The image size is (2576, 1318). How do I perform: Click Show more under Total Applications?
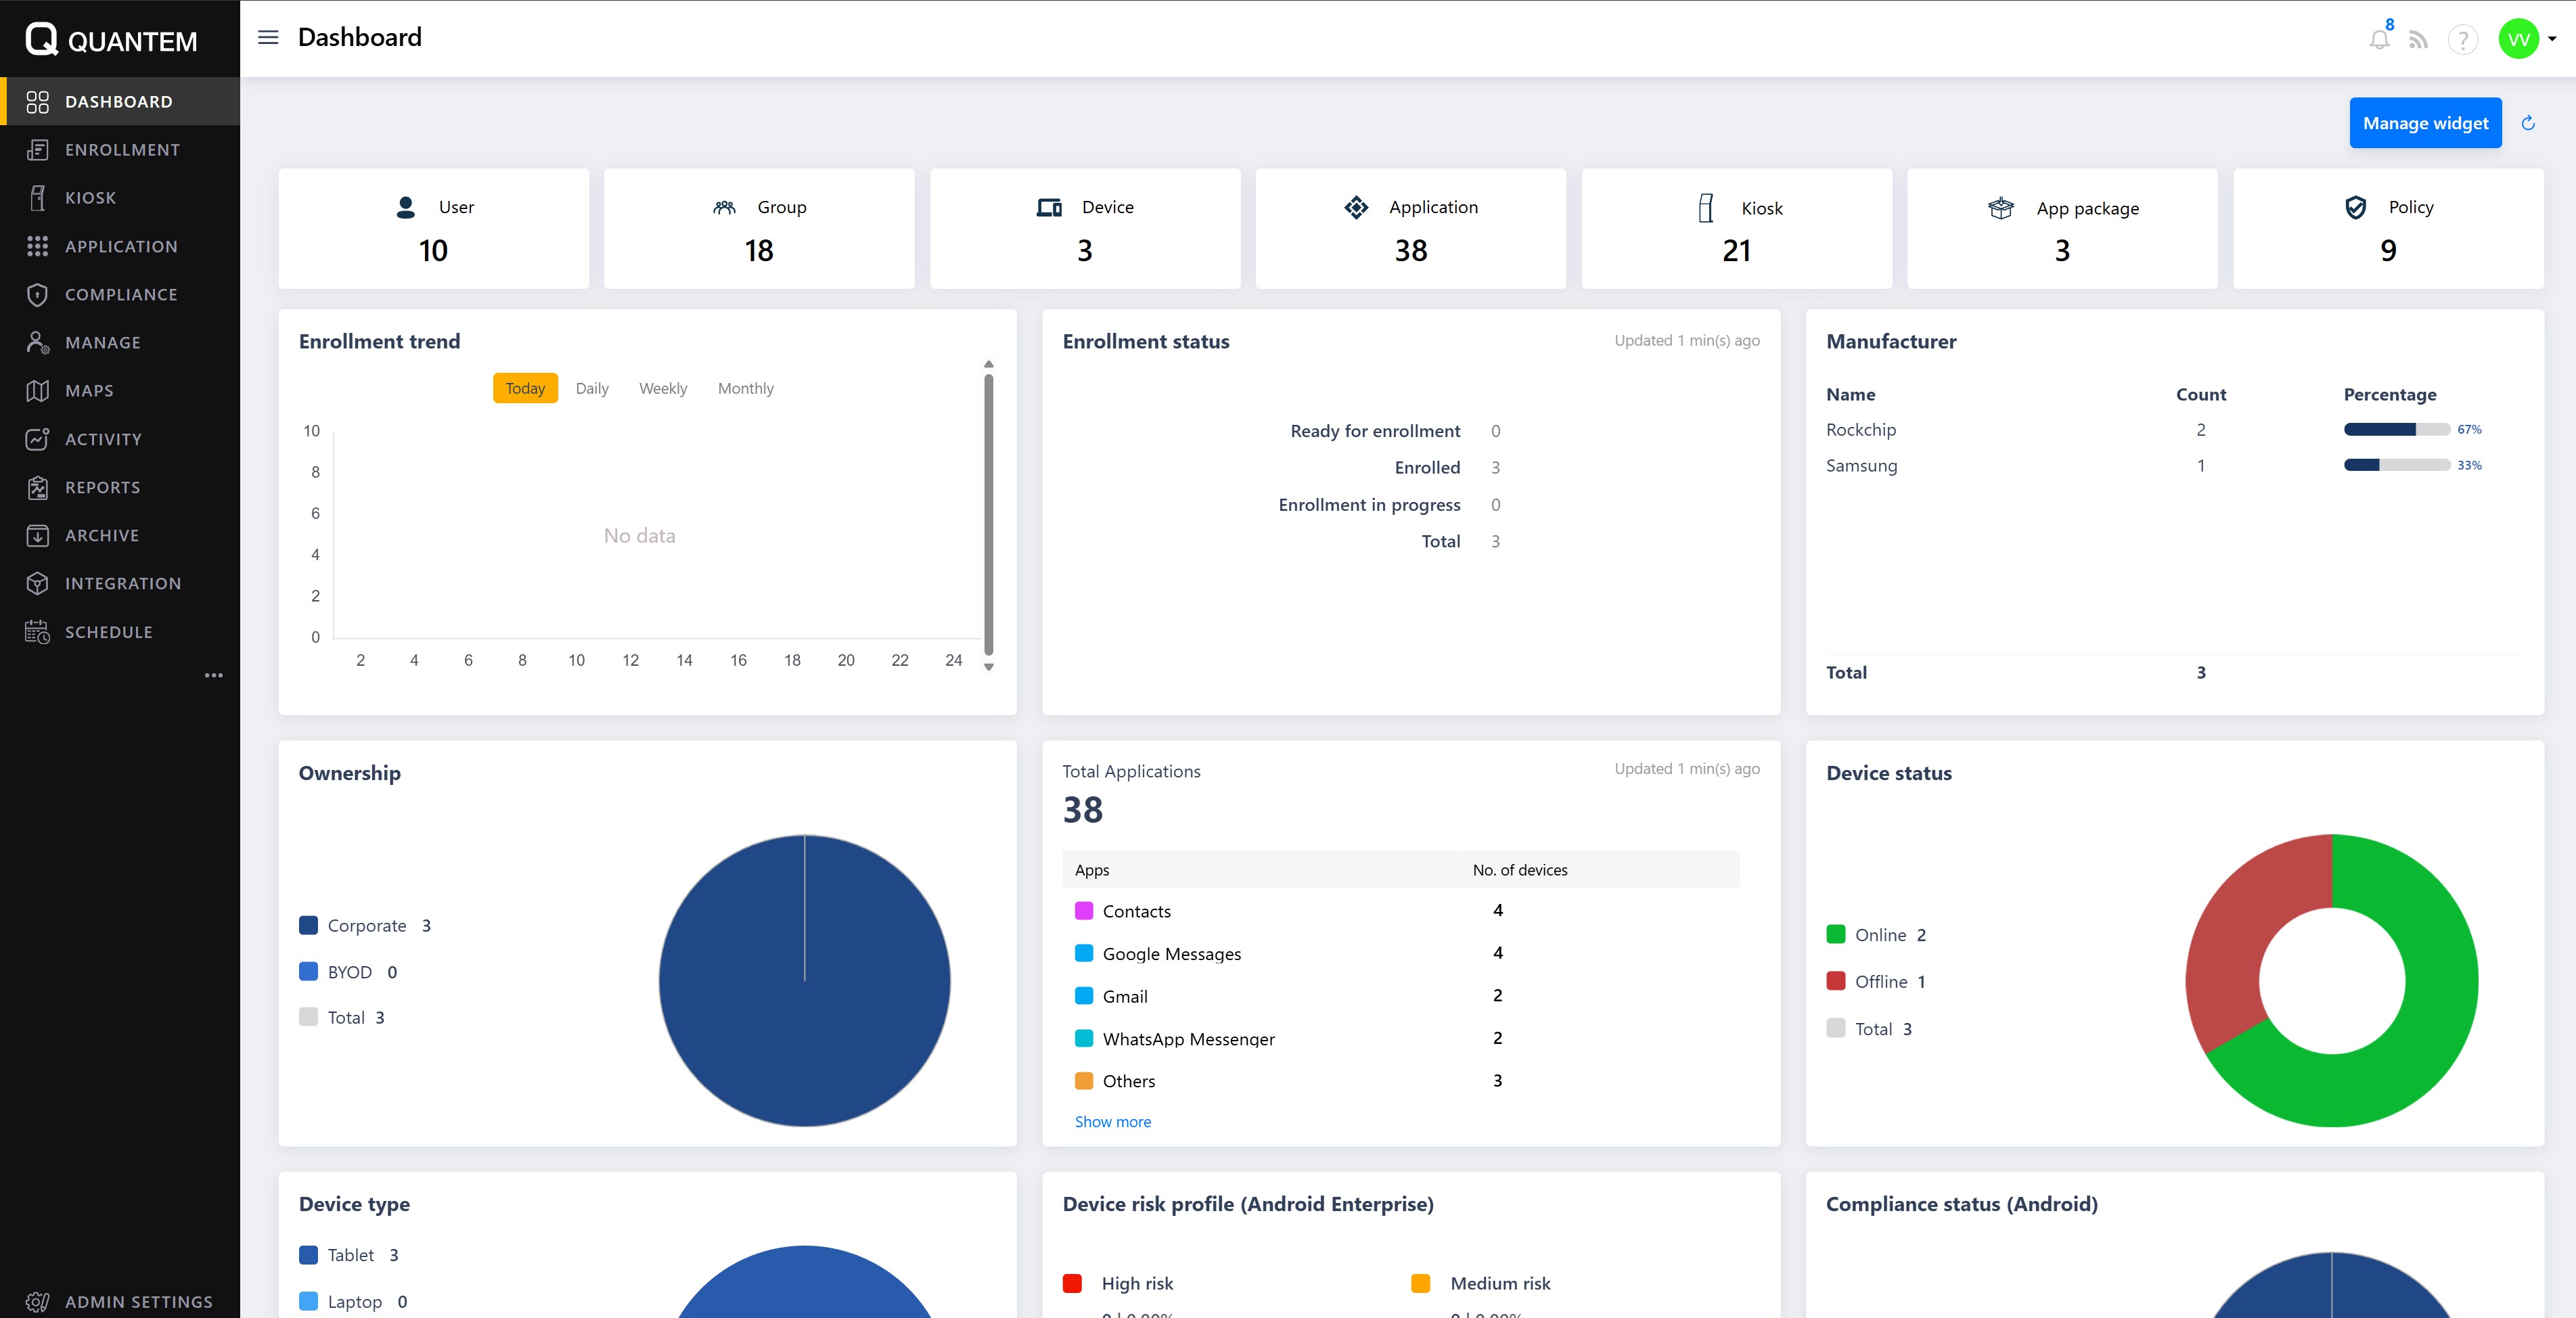point(1112,1121)
